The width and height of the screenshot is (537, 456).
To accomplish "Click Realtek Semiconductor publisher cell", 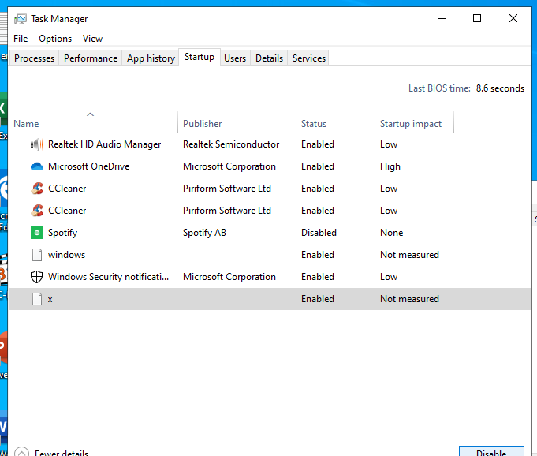I will [x=231, y=144].
